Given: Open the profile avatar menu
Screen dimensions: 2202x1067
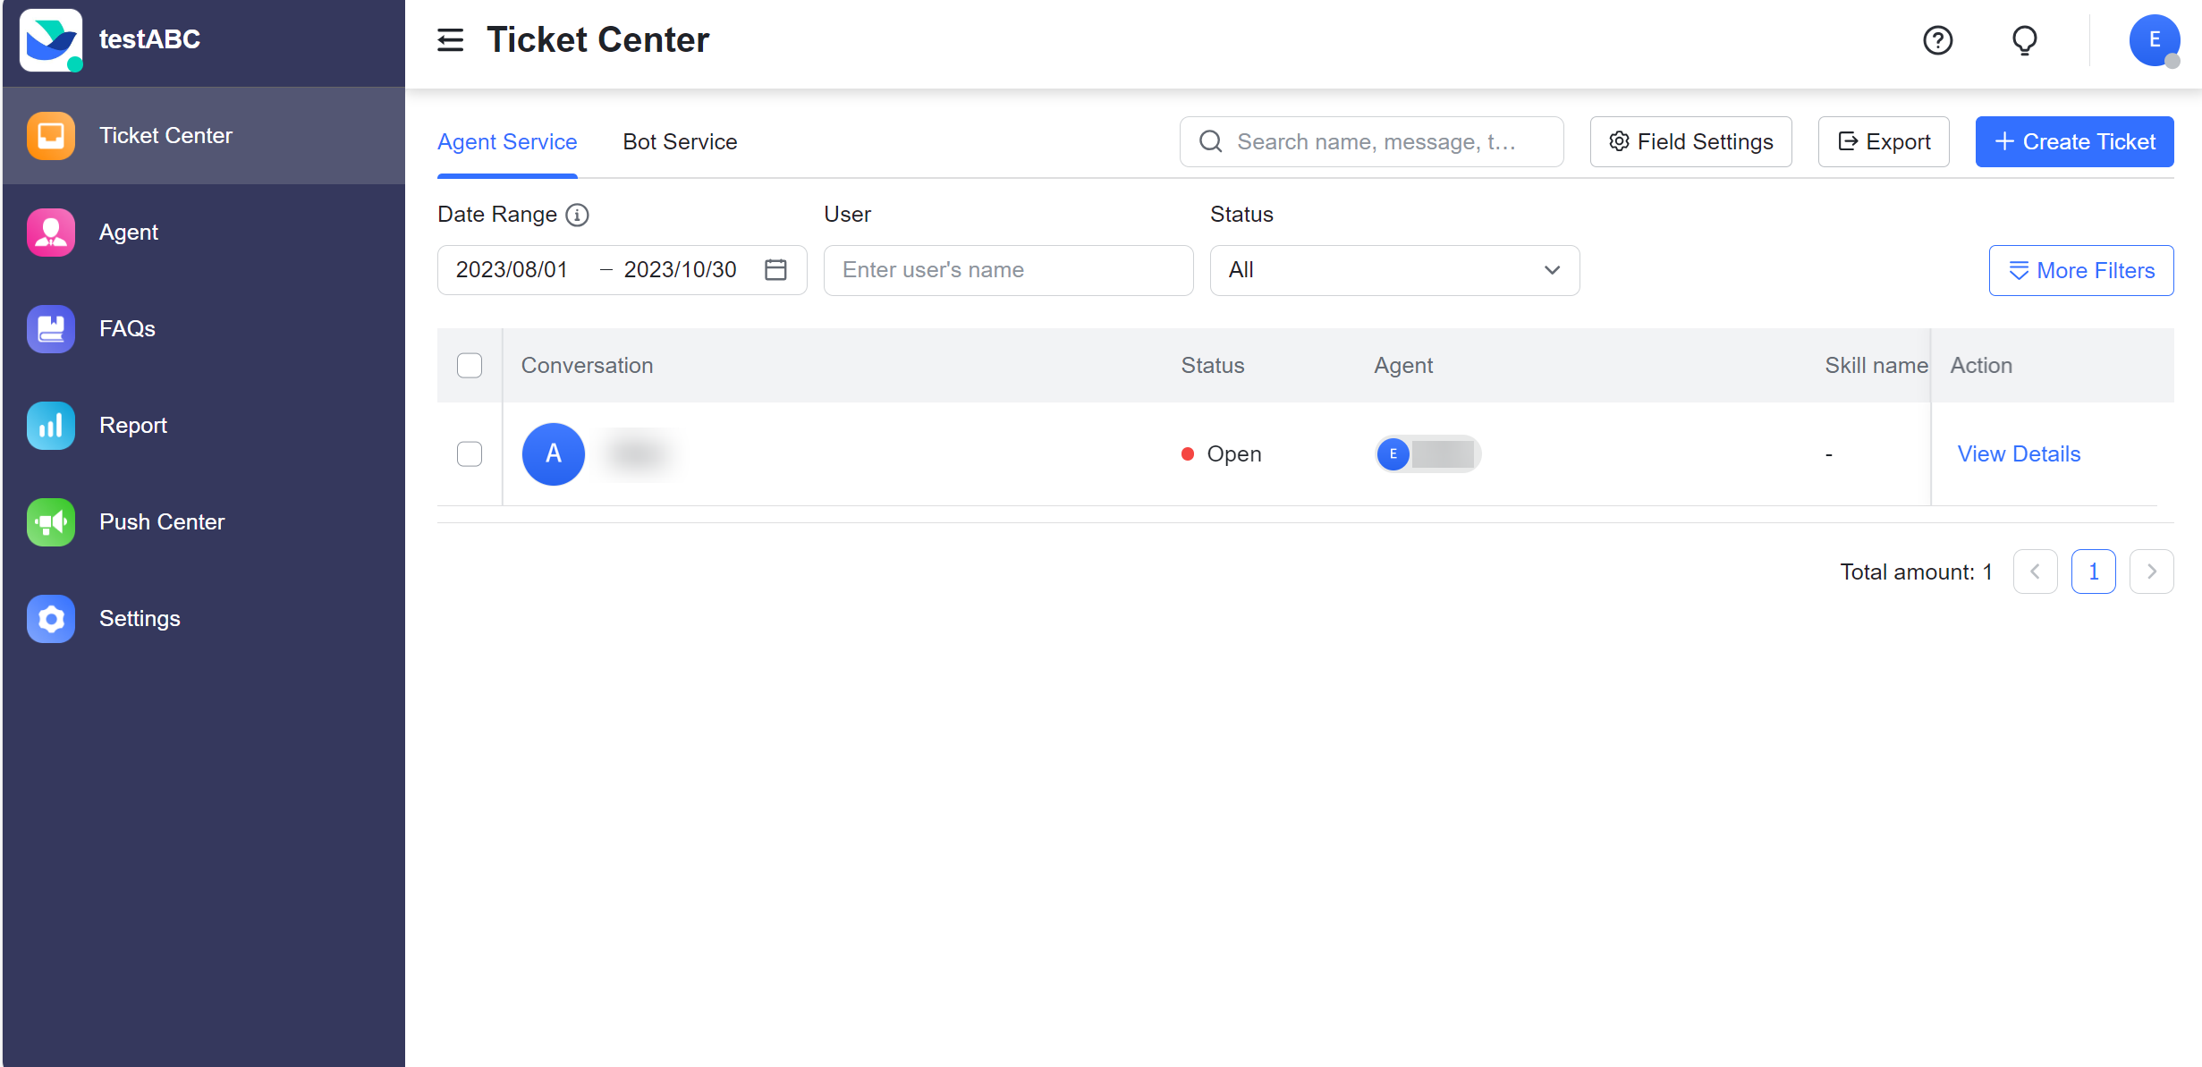Looking at the screenshot, I should click(x=2154, y=40).
